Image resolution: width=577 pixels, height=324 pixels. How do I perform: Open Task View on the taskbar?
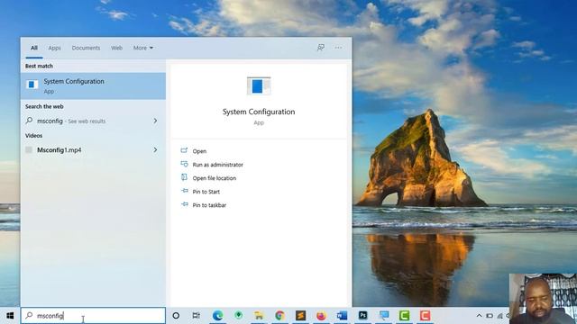coord(197,316)
